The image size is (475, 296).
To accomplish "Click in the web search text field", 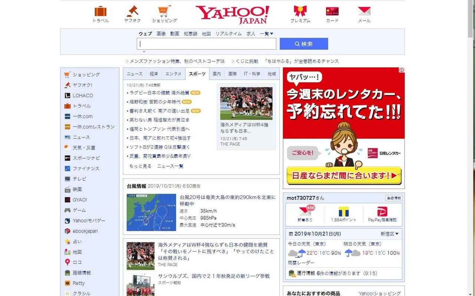I will pyautogui.click(x=206, y=44).
